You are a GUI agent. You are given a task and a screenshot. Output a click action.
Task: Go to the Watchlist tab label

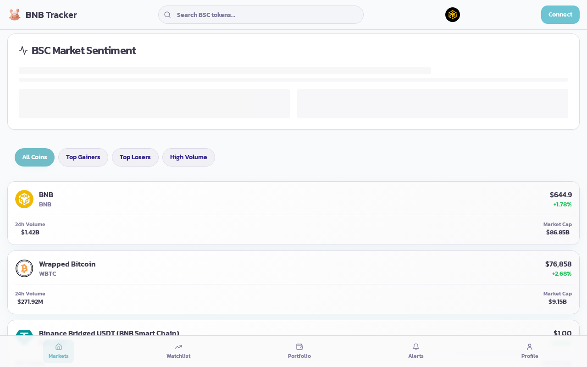point(178,356)
